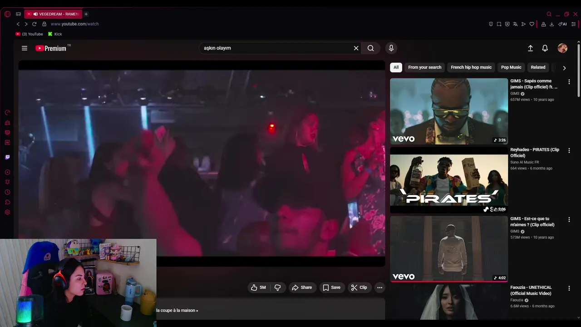The height and width of the screenshot is (327, 581).
Task: Open the YouTube hamburger guide menu
Action: pyautogui.click(x=25, y=48)
